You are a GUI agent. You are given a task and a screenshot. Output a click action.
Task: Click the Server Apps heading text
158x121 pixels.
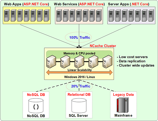click(129, 4)
